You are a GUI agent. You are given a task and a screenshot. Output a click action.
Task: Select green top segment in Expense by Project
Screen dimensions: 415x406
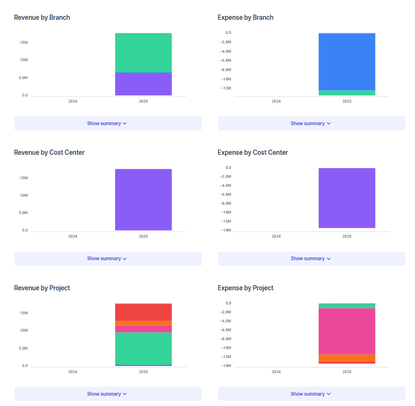[347, 306]
